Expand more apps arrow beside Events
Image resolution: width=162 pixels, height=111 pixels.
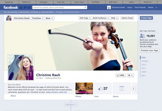click(134, 88)
